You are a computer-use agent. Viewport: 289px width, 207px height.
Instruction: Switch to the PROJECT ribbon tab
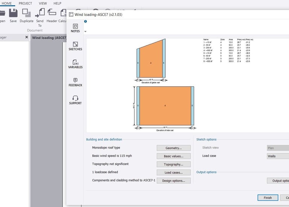coord(25,3)
